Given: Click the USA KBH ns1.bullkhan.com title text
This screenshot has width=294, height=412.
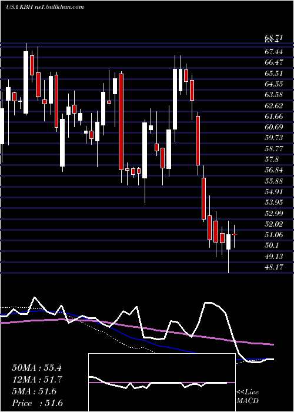Looking at the screenshot, I should pyautogui.click(x=45, y=7).
